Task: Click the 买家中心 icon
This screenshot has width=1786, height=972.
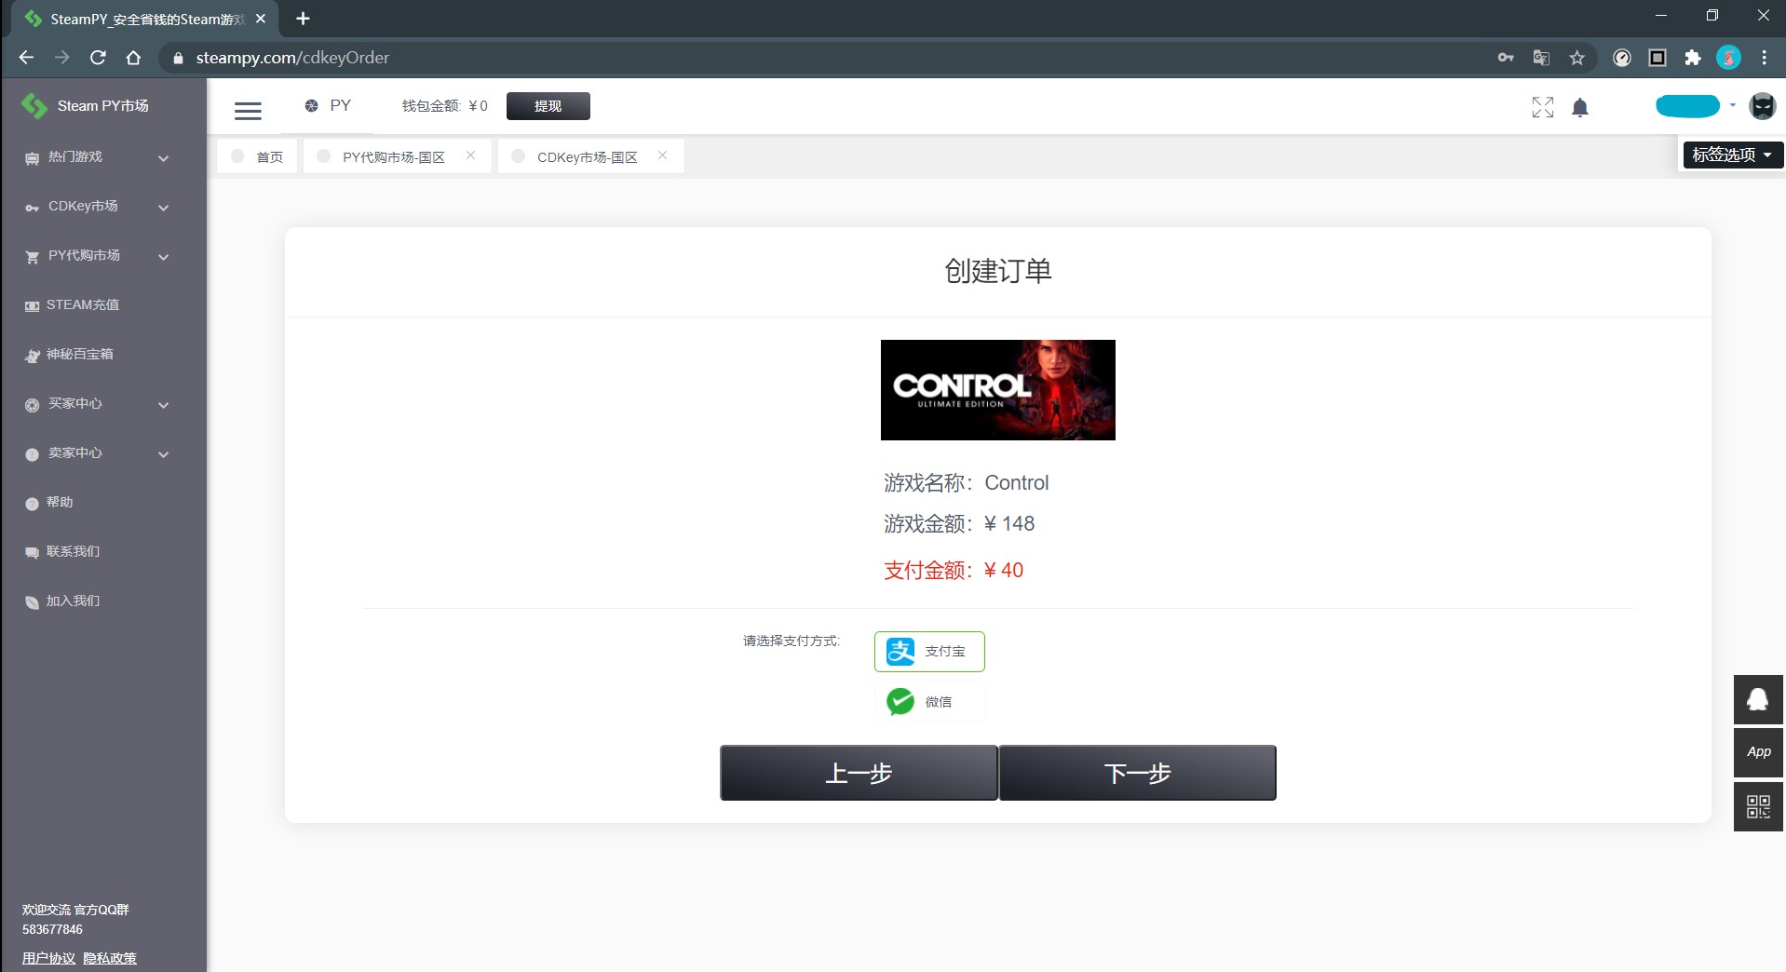Action: click(x=32, y=405)
